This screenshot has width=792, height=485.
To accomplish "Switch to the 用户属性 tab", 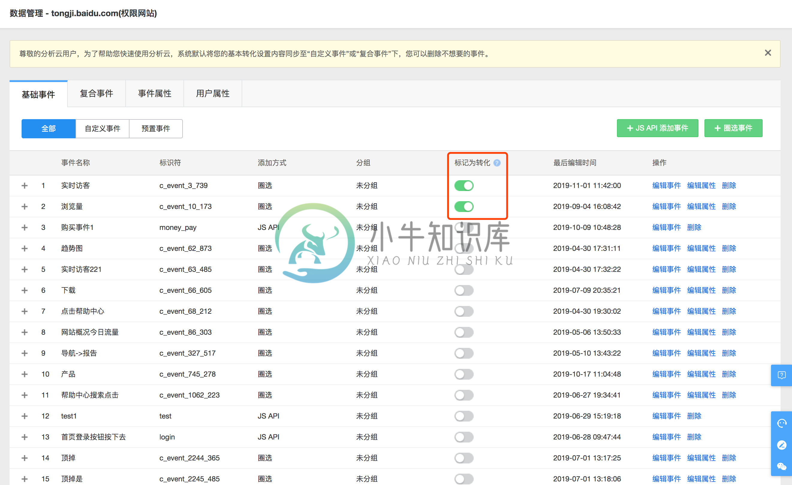I will pos(213,93).
